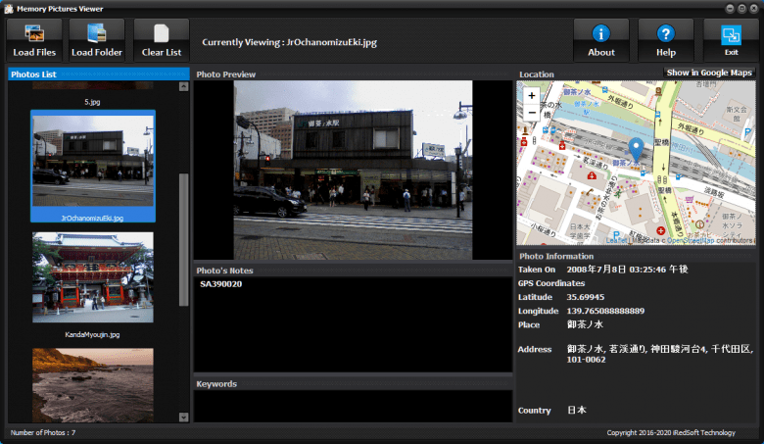The width and height of the screenshot is (764, 444).
Task: Click the longitude value 139.765088888889
Action: tap(605, 311)
